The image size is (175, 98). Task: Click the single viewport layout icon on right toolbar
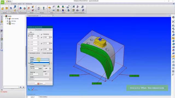(173, 59)
